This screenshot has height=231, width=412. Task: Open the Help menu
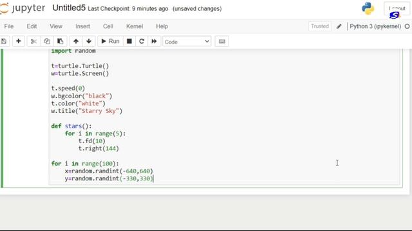(x=162, y=26)
